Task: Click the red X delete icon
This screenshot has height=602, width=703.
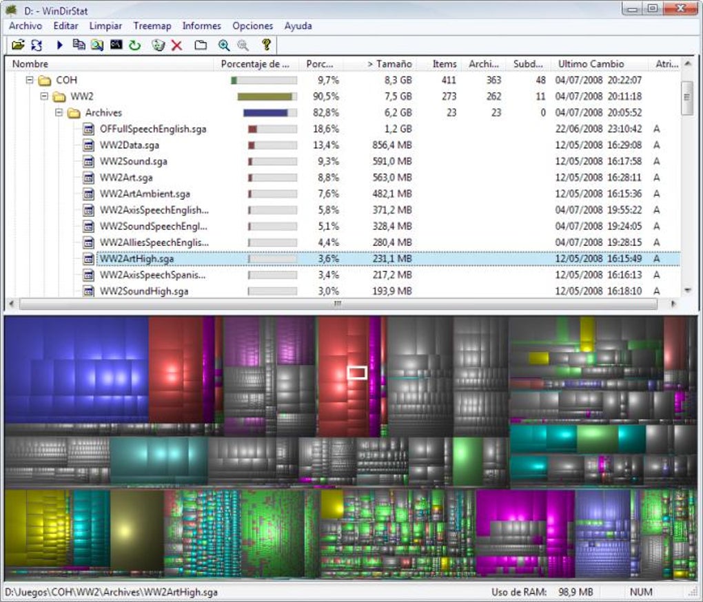Action: 177,45
